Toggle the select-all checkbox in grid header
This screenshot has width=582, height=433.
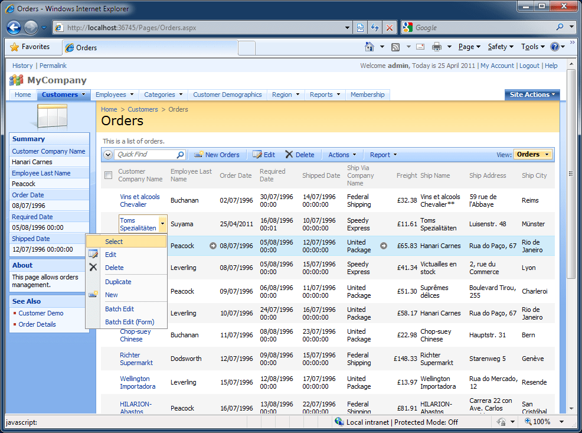coord(109,175)
